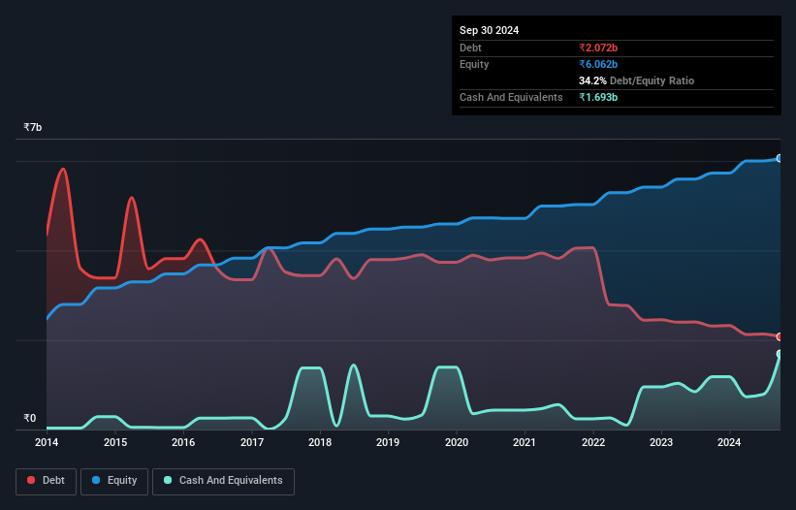Click the blue Equity endpoint marker

(780, 158)
